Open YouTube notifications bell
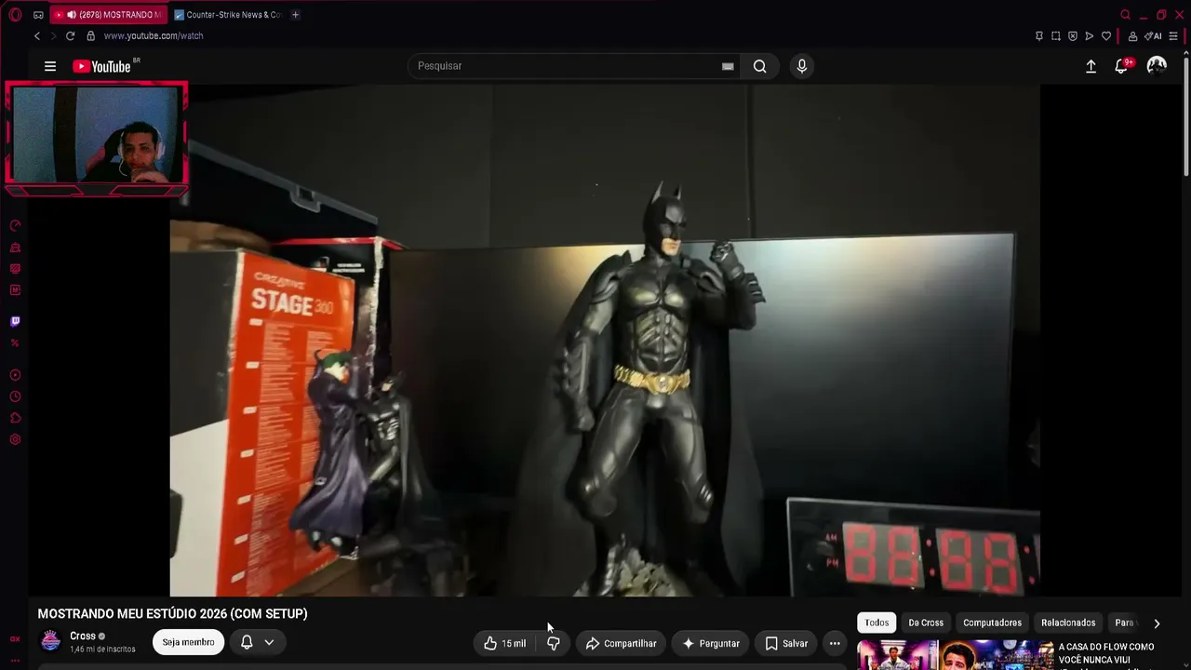 pos(1121,66)
